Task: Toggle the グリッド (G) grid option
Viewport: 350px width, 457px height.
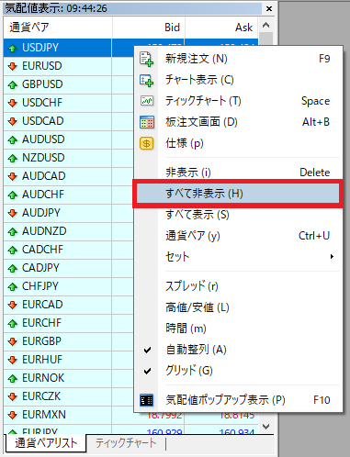Action: 238,371
